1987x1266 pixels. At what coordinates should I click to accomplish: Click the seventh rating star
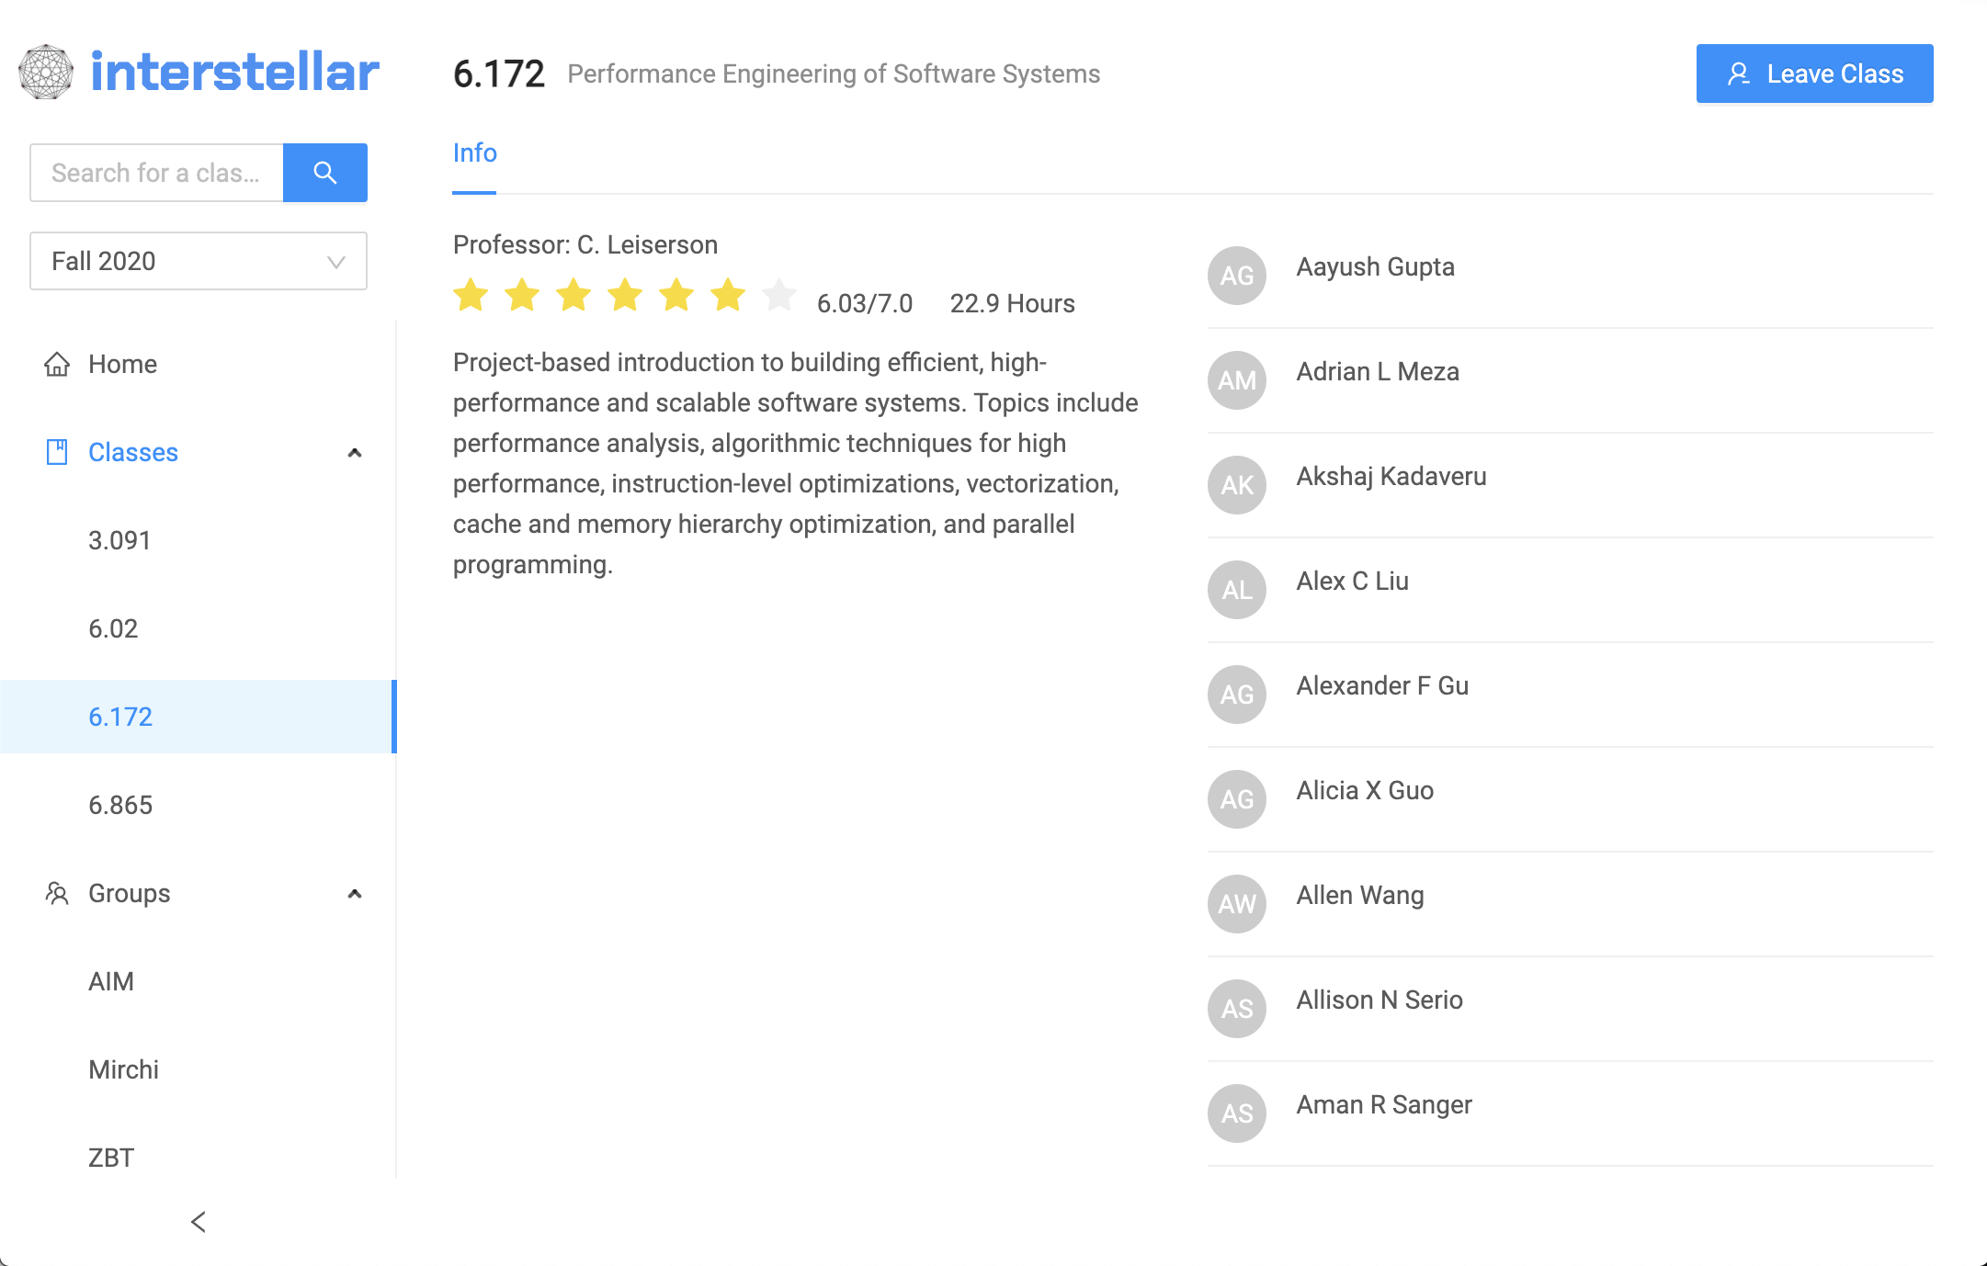779,296
